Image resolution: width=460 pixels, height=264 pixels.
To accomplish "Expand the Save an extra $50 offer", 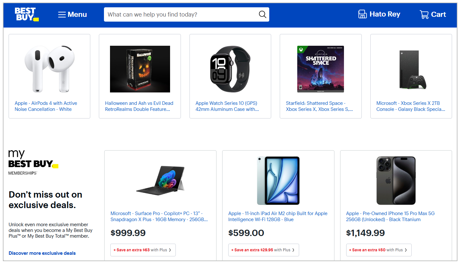I will 379,250.
